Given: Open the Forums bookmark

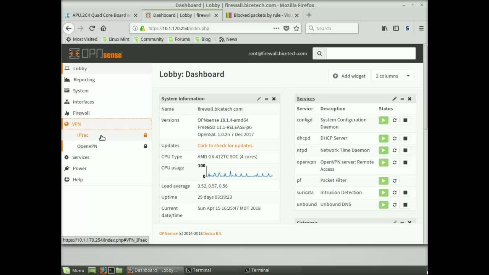Looking at the screenshot, I should click(179, 39).
